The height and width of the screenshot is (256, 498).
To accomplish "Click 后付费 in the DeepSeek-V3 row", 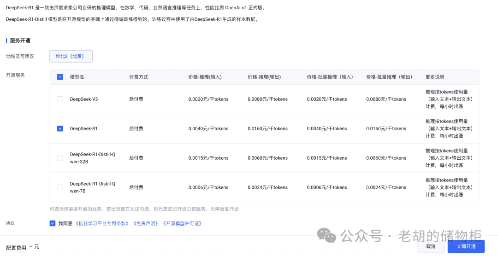I will tap(136, 99).
